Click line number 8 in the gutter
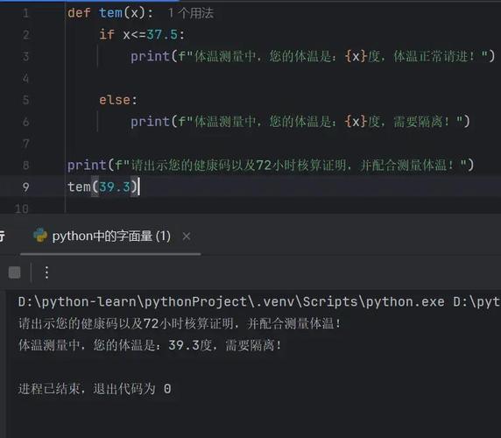The height and width of the screenshot is (438, 501). click(x=26, y=166)
